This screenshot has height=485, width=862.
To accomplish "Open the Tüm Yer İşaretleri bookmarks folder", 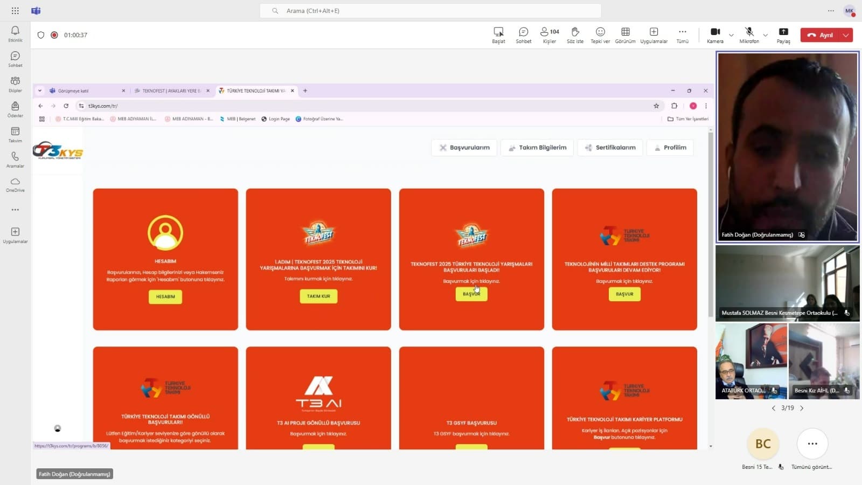I will (x=688, y=119).
